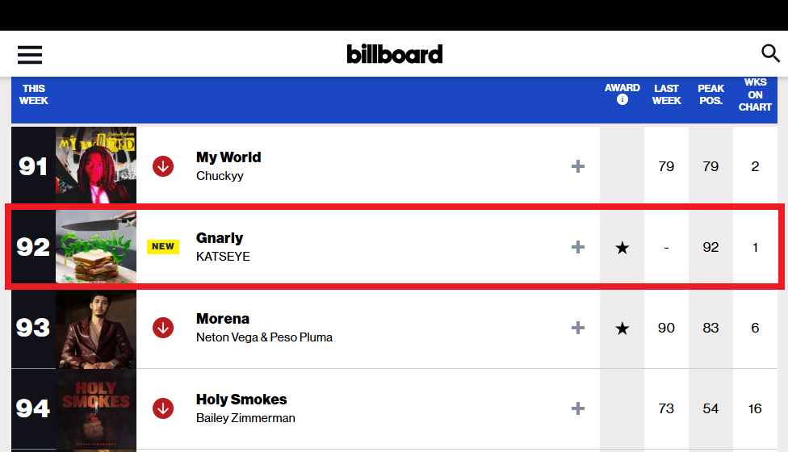Open the KATSEYE artist link
This screenshot has width=788, height=452.
point(223,257)
